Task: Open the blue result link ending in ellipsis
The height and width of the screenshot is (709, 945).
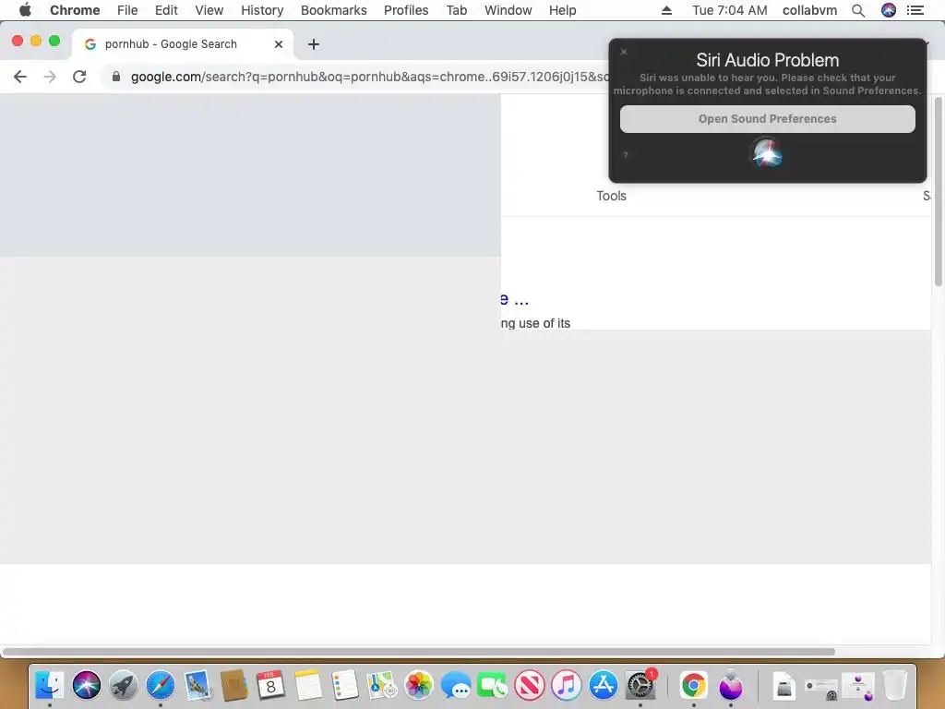Action: (x=514, y=299)
